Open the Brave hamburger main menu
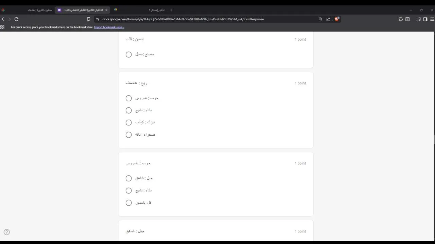The width and height of the screenshot is (435, 244). coord(432,19)
